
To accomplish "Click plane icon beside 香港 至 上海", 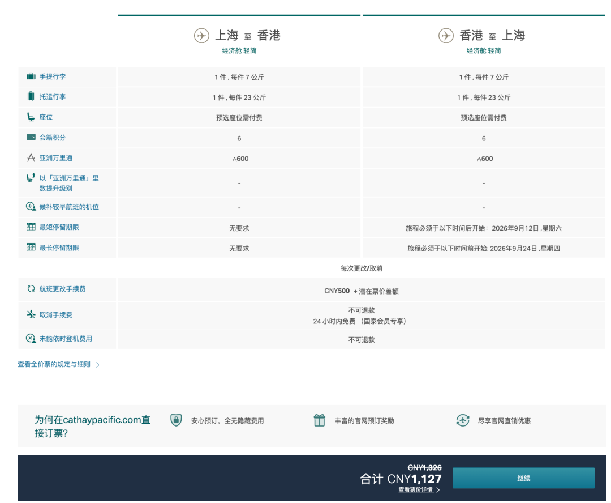I will point(446,36).
